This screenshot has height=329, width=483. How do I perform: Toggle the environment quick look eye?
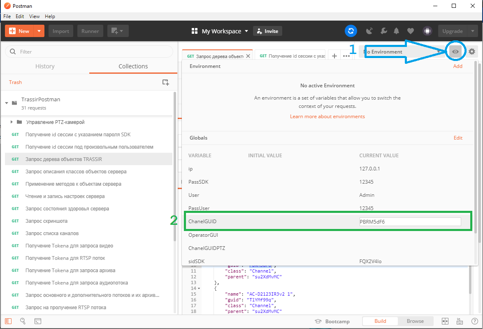[x=455, y=51]
